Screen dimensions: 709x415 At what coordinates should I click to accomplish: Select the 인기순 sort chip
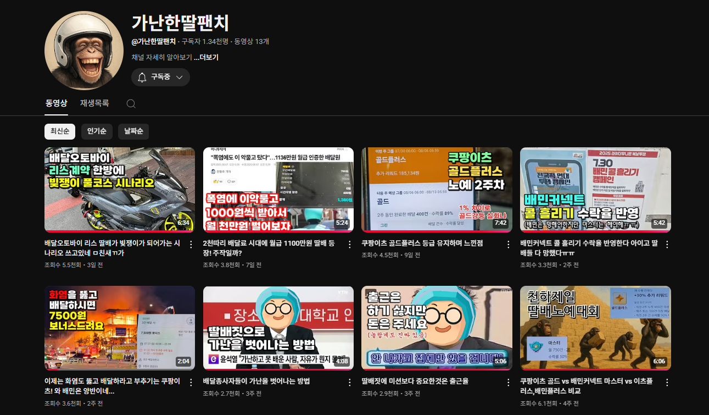click(97, 131)
